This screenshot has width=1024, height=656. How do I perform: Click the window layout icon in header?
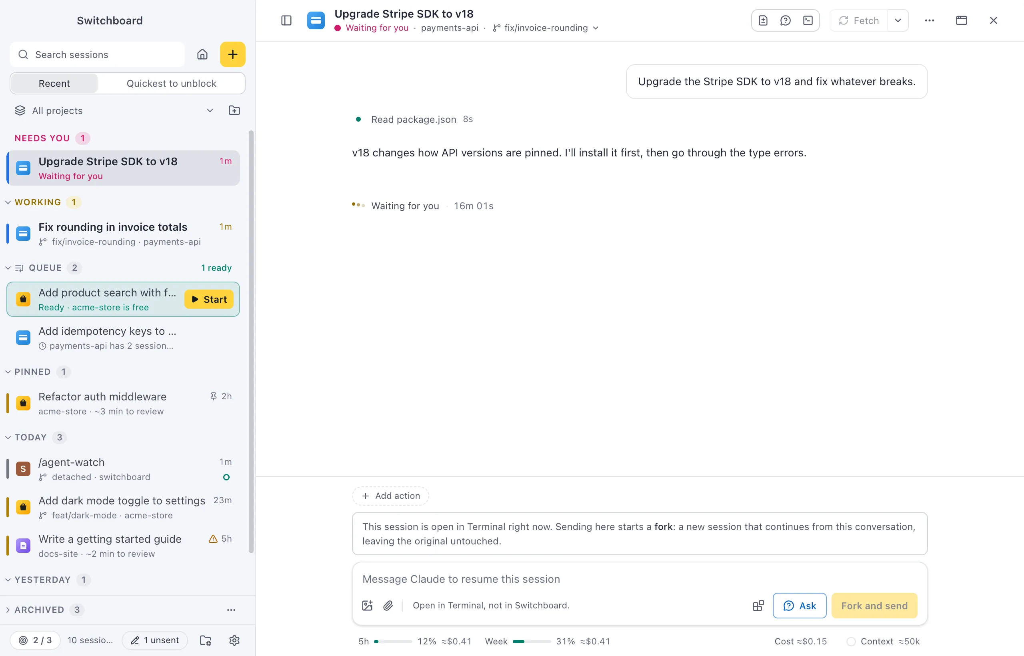pyautogui.click(x=961, y=20)
